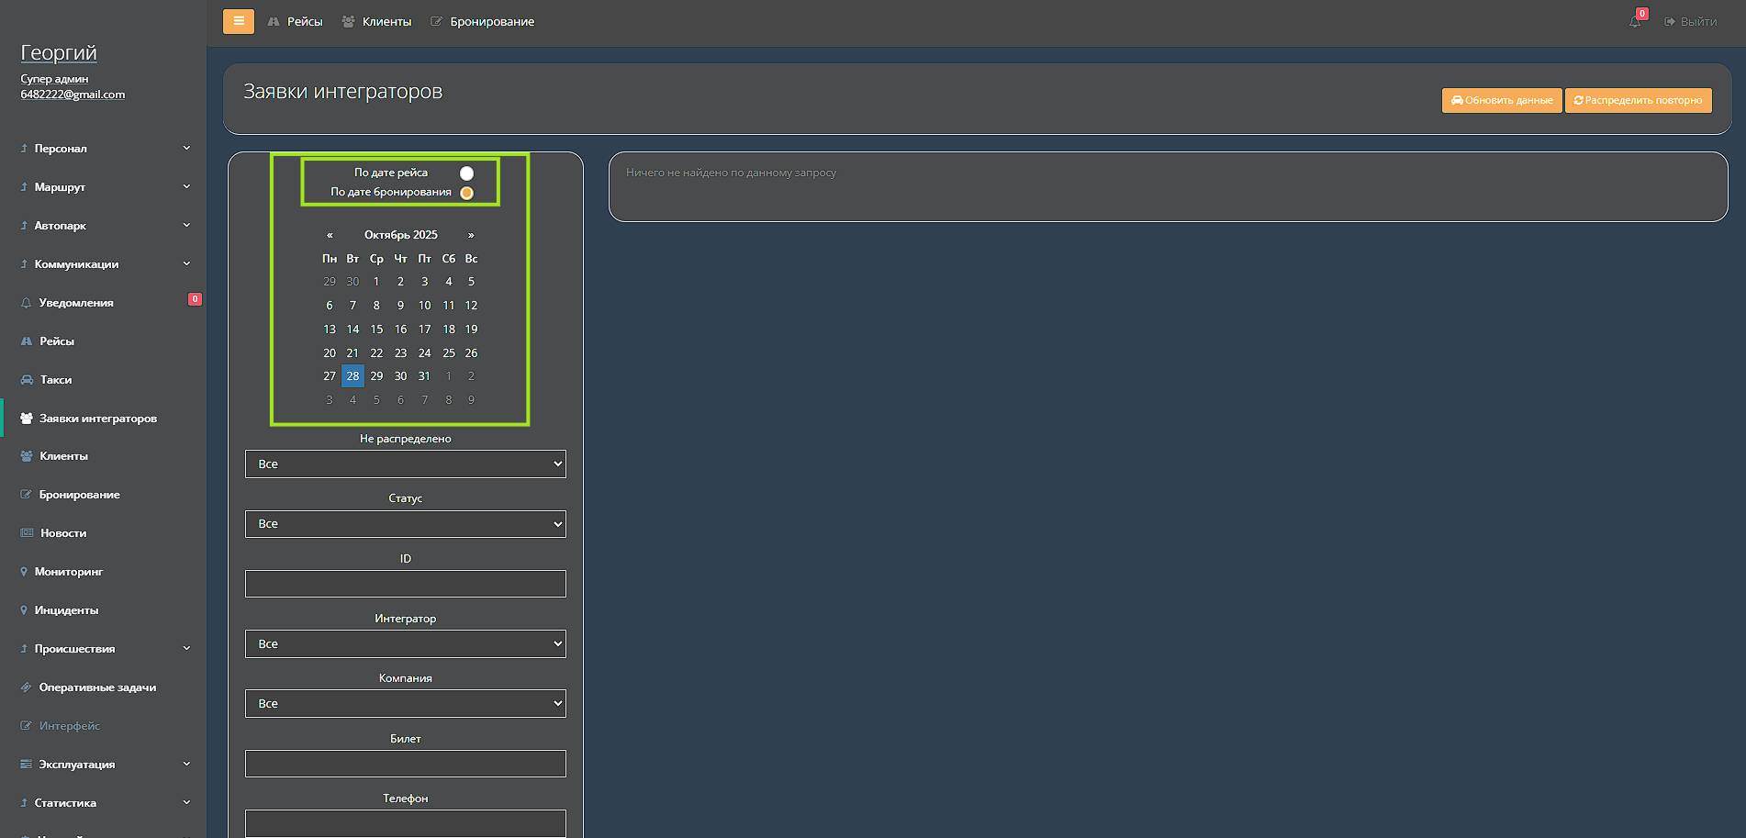Go to next month in calendar
1746x838 pixels.
click(x=471, y=235)
